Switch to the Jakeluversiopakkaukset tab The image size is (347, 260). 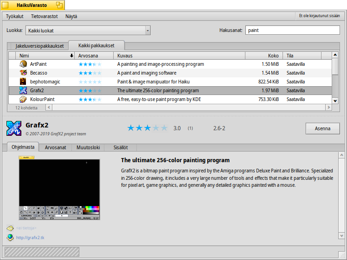tap(39, 46)
